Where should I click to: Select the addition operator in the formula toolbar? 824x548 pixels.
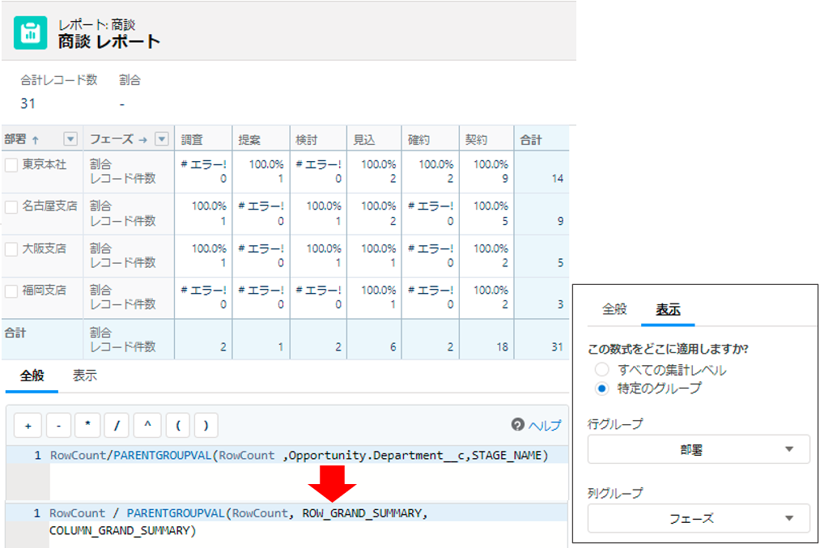pyautogui.click(x=30, y=424)
